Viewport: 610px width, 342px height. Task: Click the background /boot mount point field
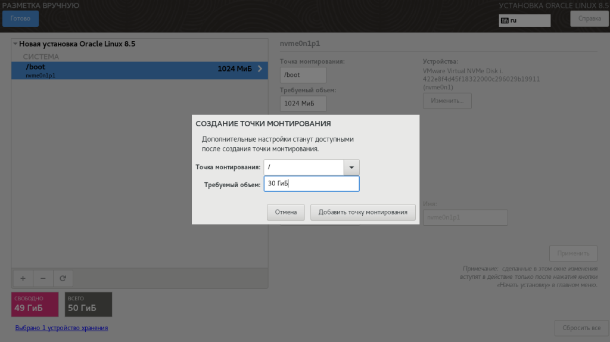303,75
